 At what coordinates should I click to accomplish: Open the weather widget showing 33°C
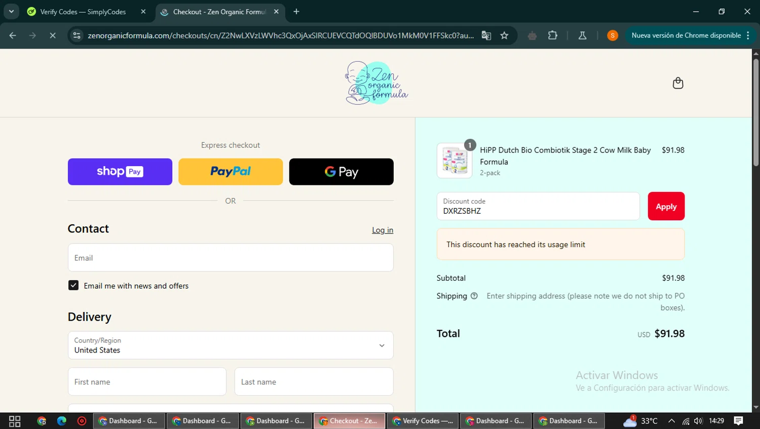(x=640, y=421)
